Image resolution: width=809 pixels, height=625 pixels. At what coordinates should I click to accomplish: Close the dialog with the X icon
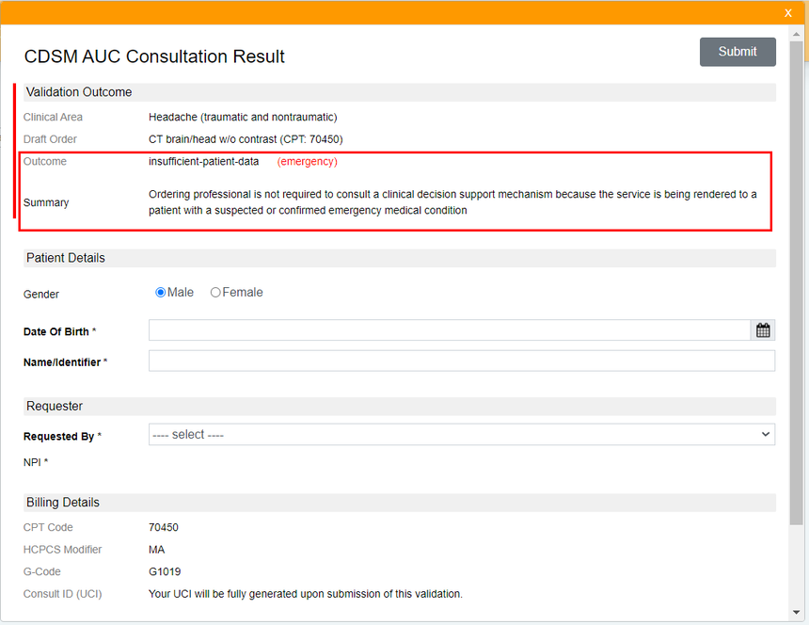[788, 13]
